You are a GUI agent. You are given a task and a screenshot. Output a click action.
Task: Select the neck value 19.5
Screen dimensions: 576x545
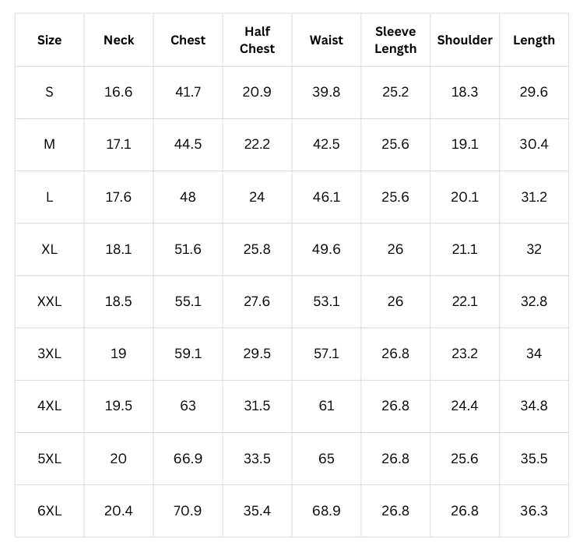118,406
